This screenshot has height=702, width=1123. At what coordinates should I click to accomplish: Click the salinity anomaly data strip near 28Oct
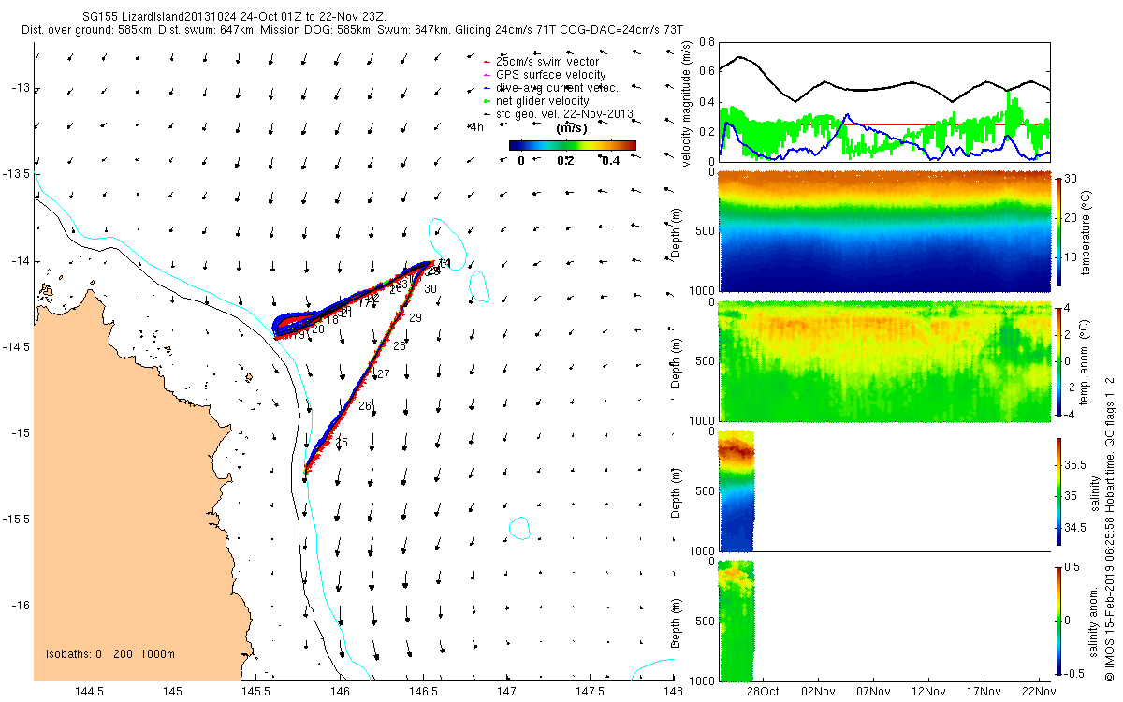pyautogui.click(x=736, y=620)
